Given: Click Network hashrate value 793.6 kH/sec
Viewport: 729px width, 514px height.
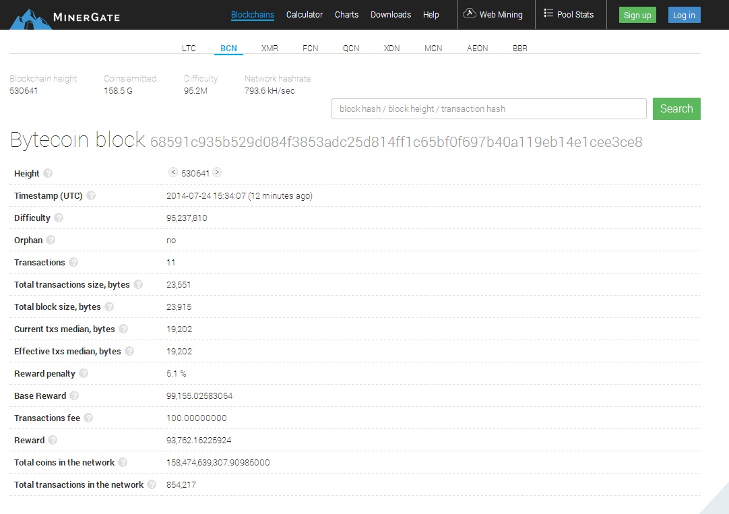Looking at the screenshot, I should (270, 91).
